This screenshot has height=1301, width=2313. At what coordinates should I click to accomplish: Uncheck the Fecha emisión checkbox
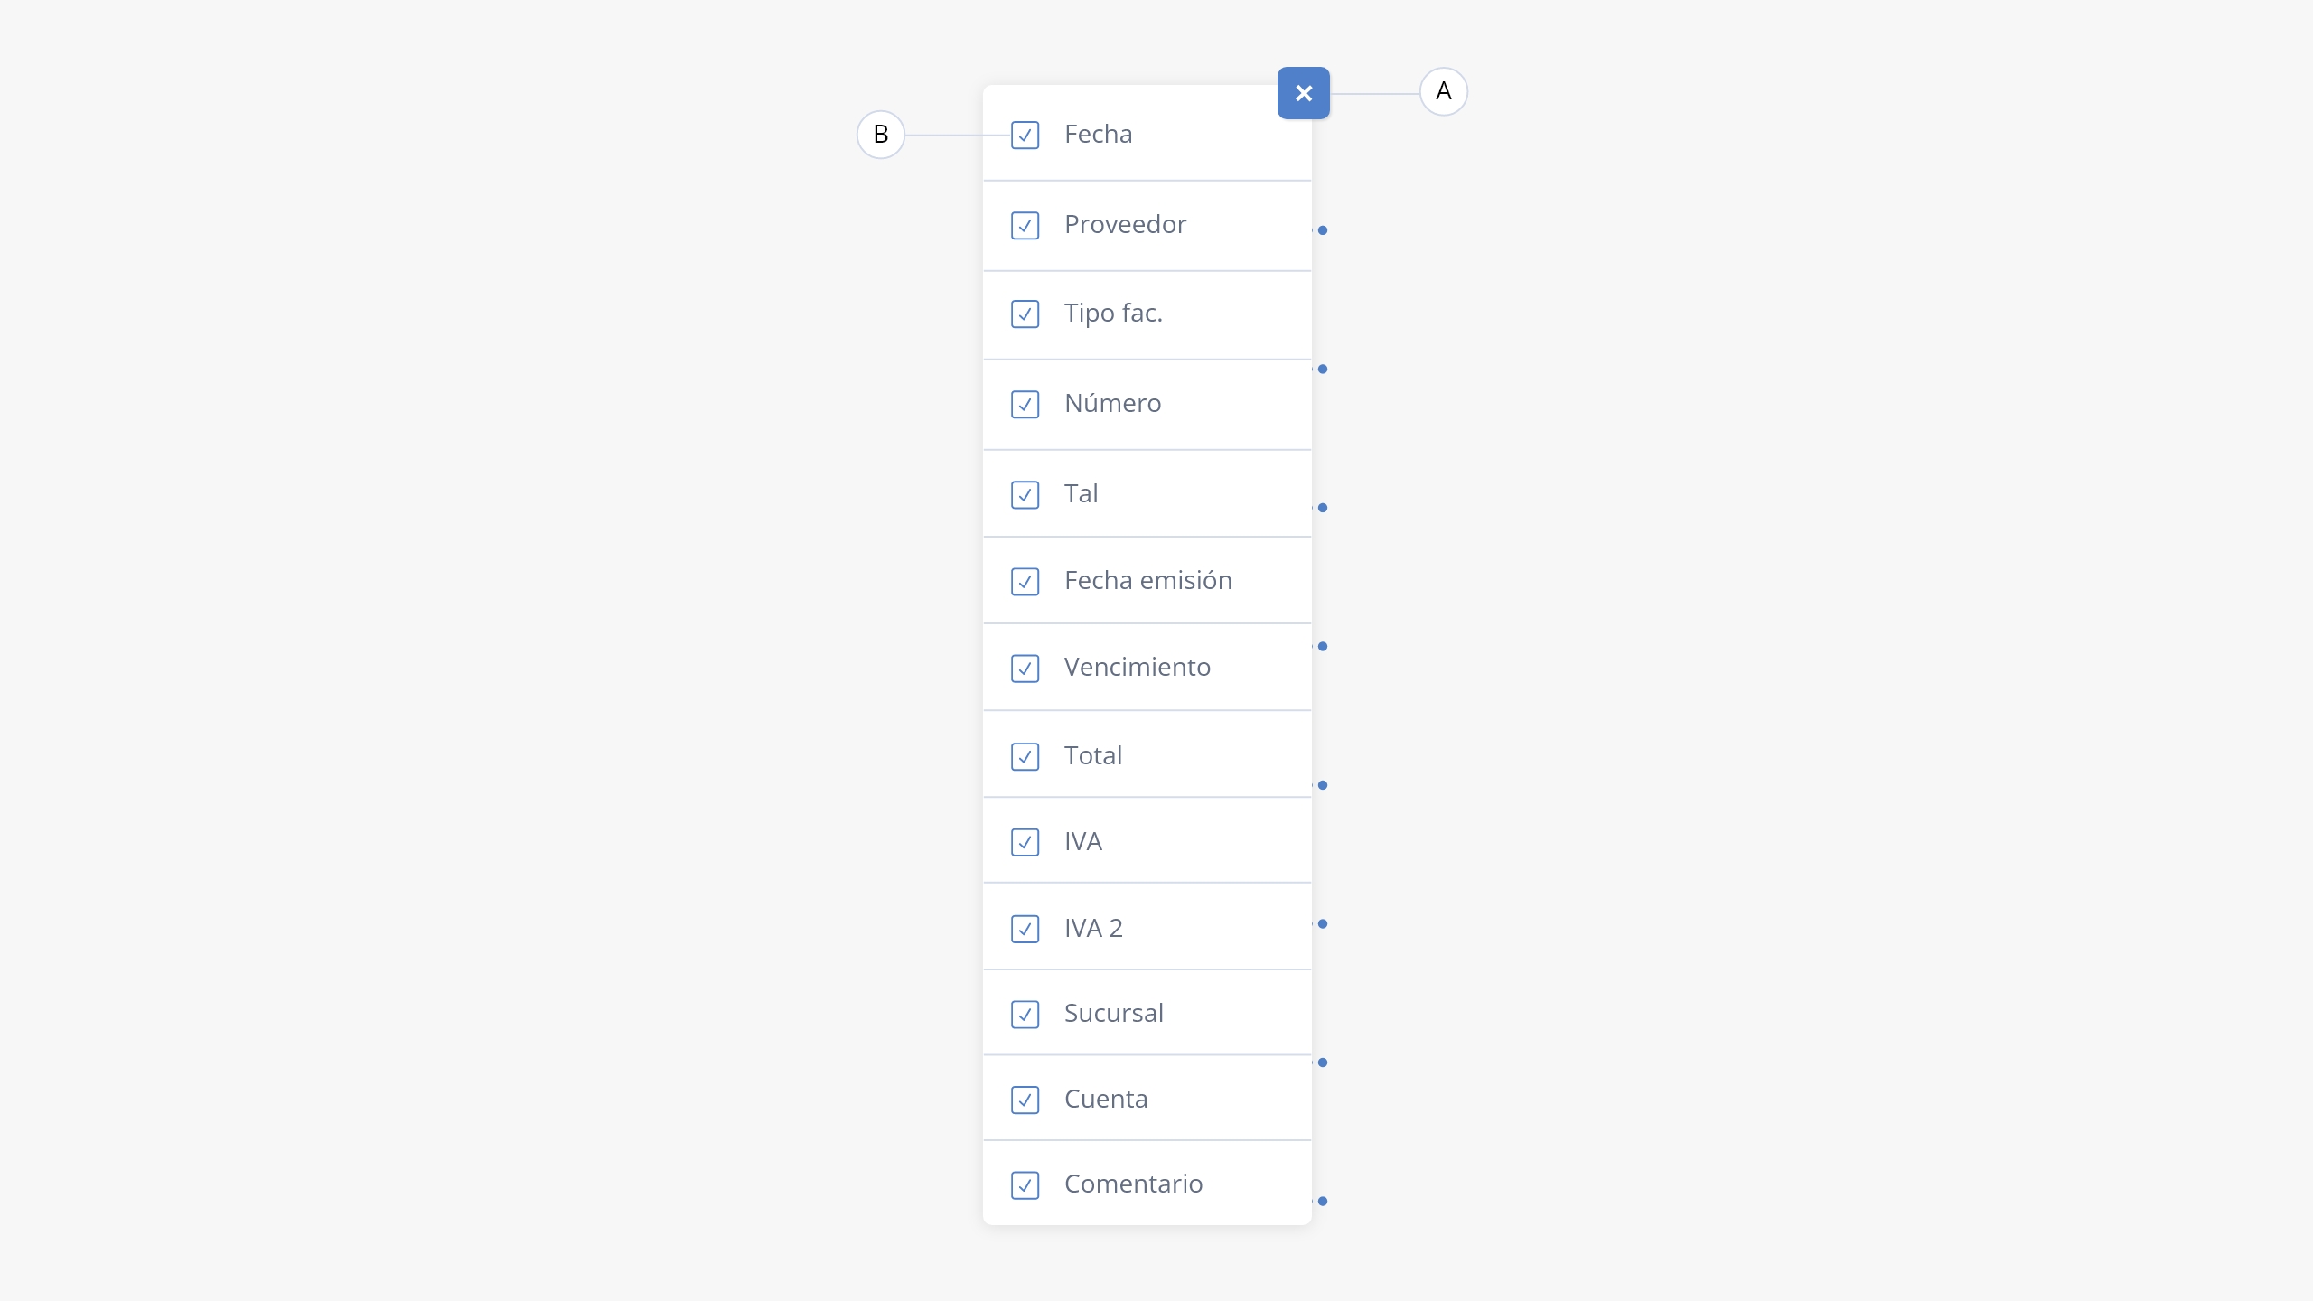(1025, 581)
